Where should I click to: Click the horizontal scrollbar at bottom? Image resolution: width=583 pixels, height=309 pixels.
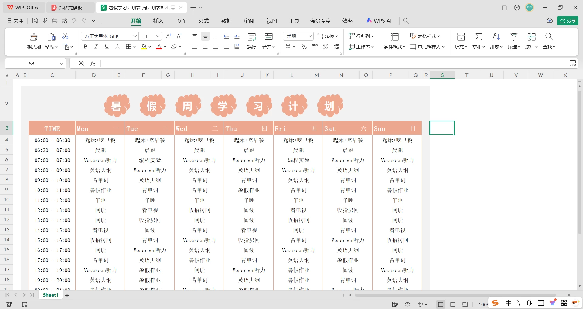pos(455,295)
